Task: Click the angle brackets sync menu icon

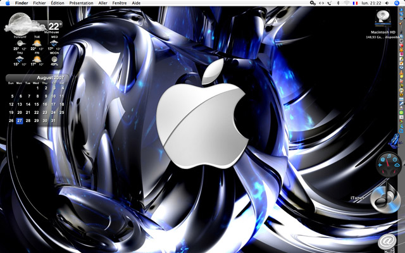Action: tap(321, 3)
